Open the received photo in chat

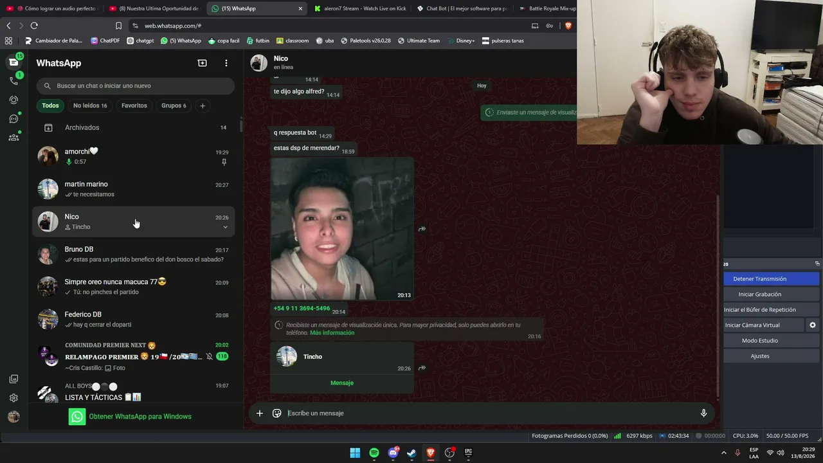tap(342, 229)
